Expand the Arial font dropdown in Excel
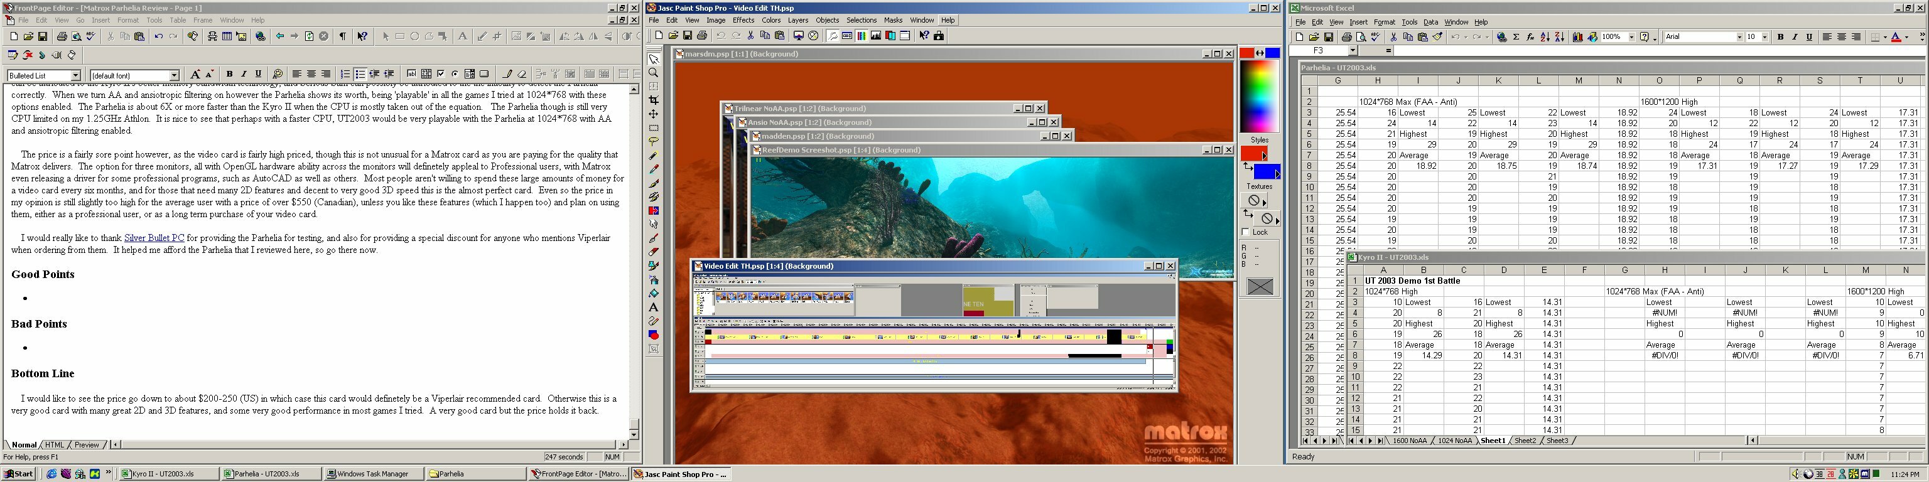Image resolution: width=1929 pixels, height=482 pixels. (1739, 36)
